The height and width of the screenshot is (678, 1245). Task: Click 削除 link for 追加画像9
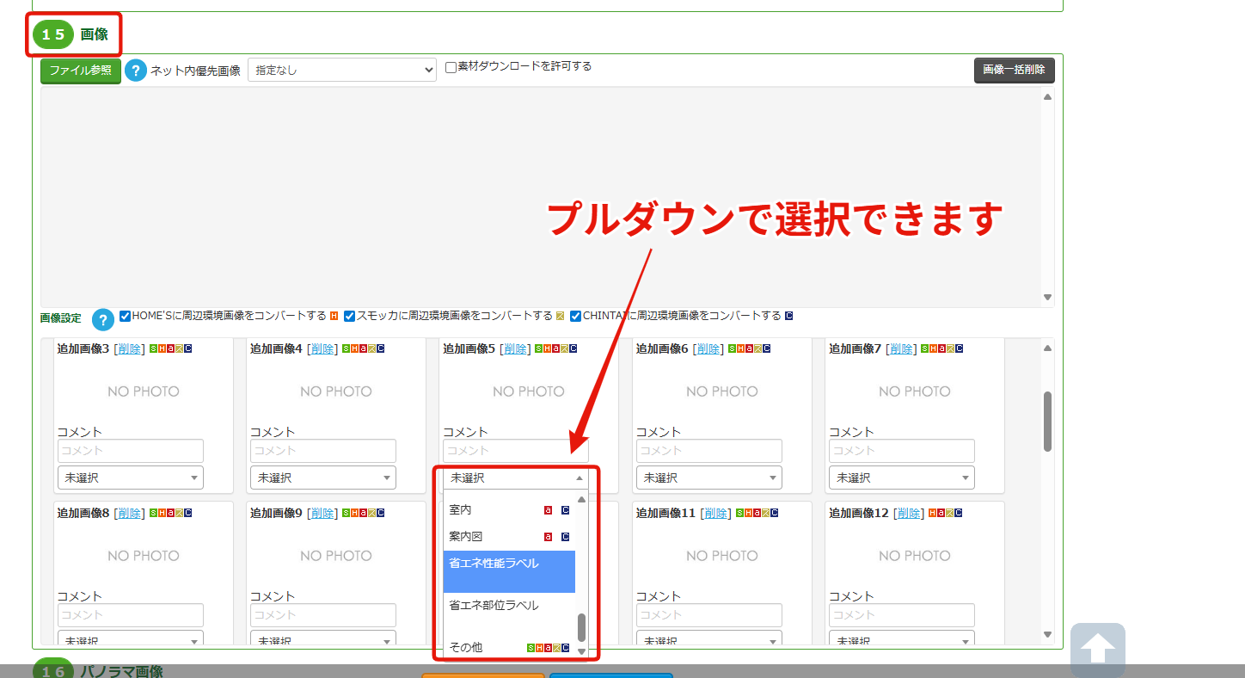(x=322, y=513)
